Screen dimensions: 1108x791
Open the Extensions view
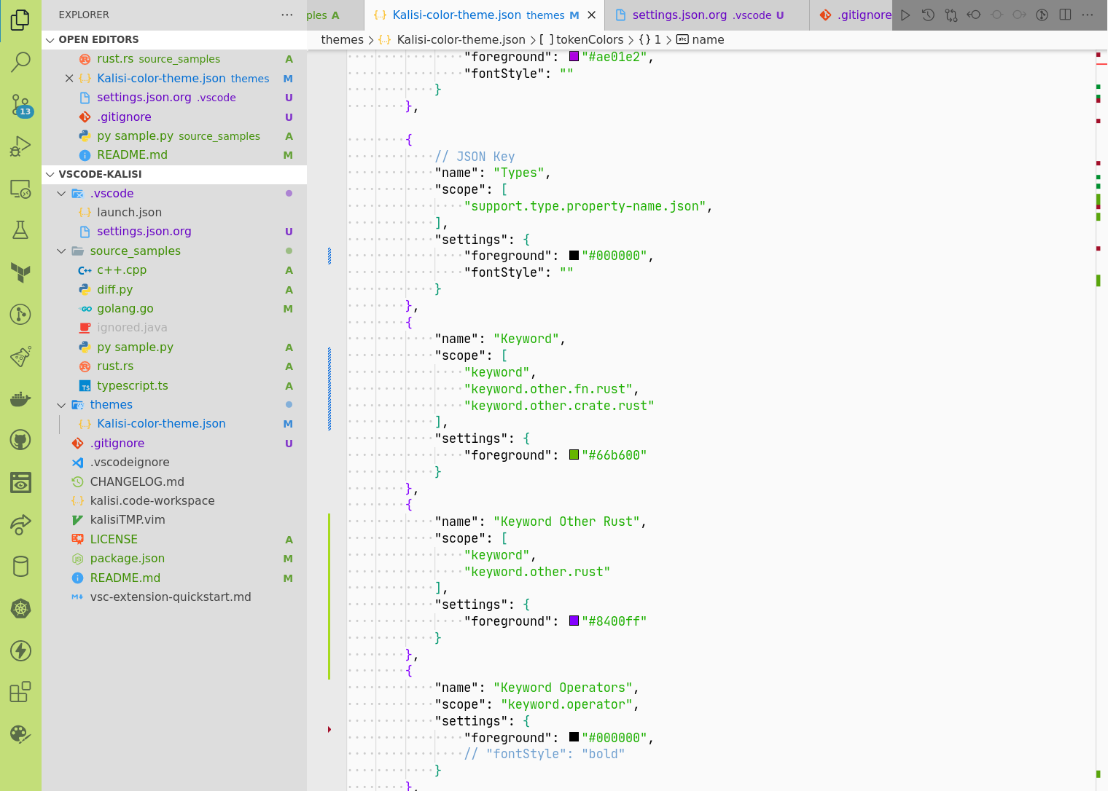tap(20, 692)
